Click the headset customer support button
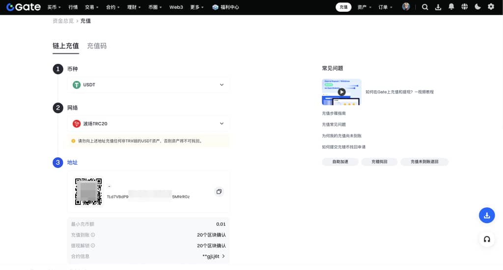This screenshot has height=270, width=503. click(x=487, y=239)
